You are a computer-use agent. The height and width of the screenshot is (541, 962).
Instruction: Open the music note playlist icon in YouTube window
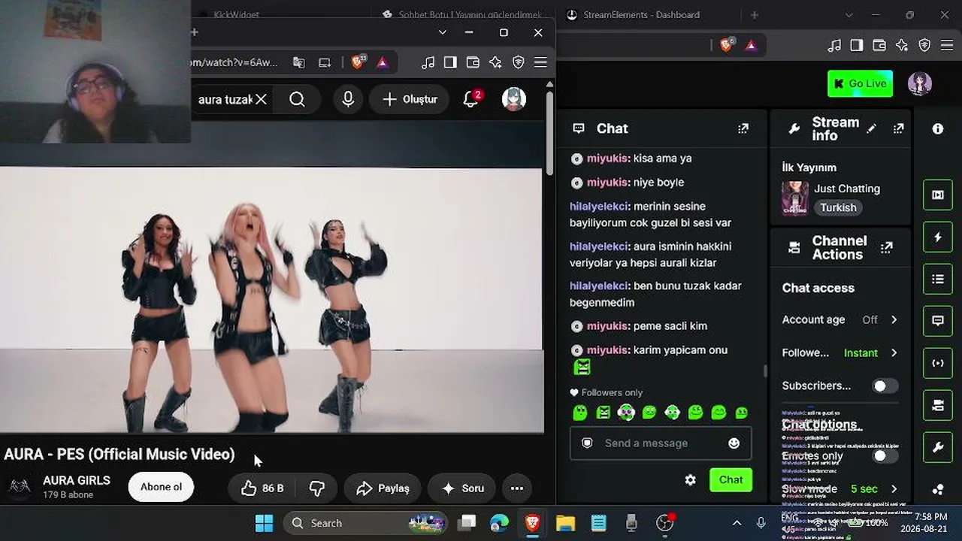pos(428,62)
